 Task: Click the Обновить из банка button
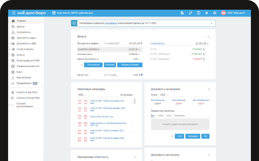point(130,65)
